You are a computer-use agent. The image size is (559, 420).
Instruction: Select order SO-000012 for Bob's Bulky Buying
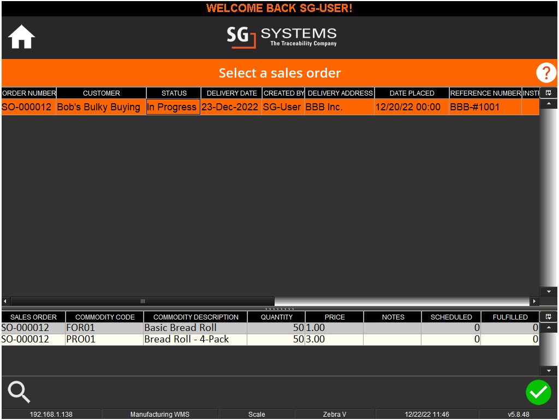coord(98,107)
